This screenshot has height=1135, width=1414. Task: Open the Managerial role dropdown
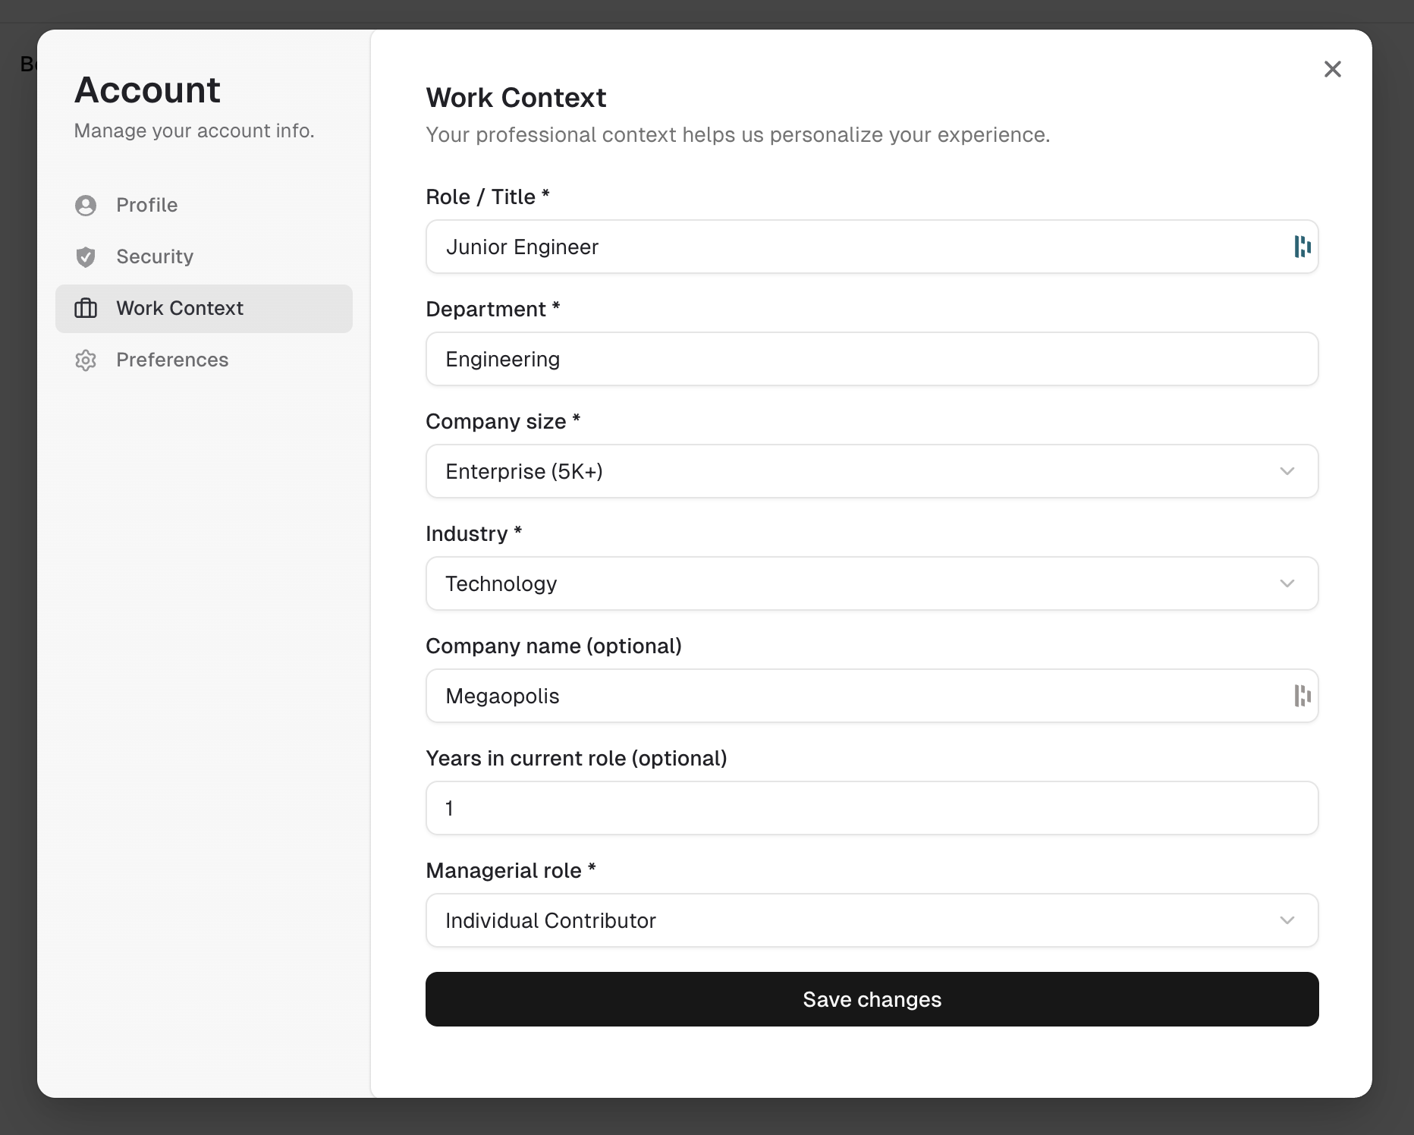872,920
